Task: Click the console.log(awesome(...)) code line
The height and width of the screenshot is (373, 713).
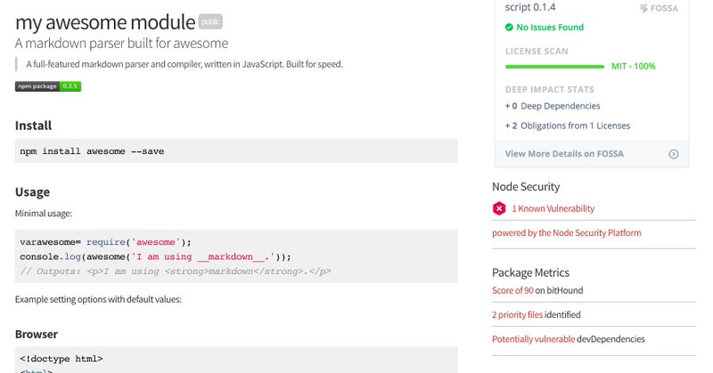Action: [155, 256]
